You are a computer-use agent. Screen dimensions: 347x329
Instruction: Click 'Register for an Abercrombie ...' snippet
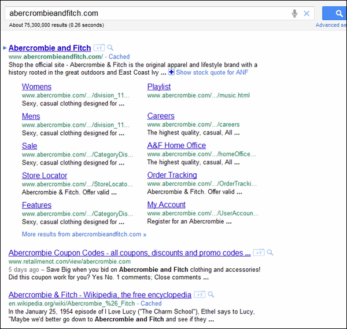tap(190, 221)
